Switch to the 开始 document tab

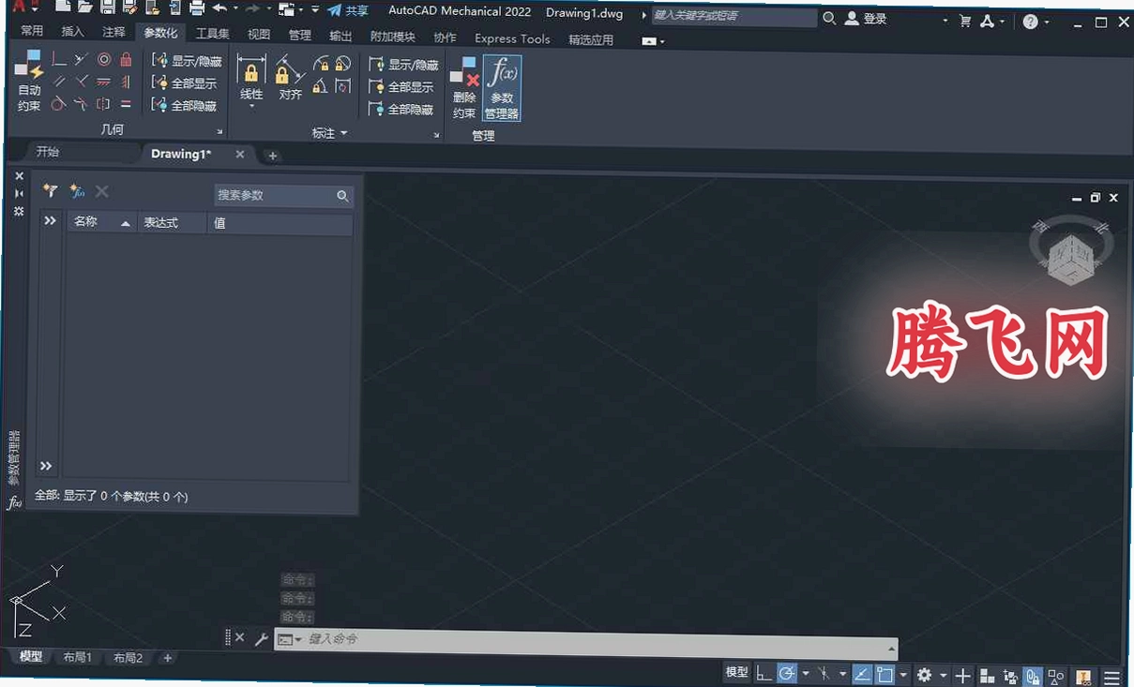point(47,152)
